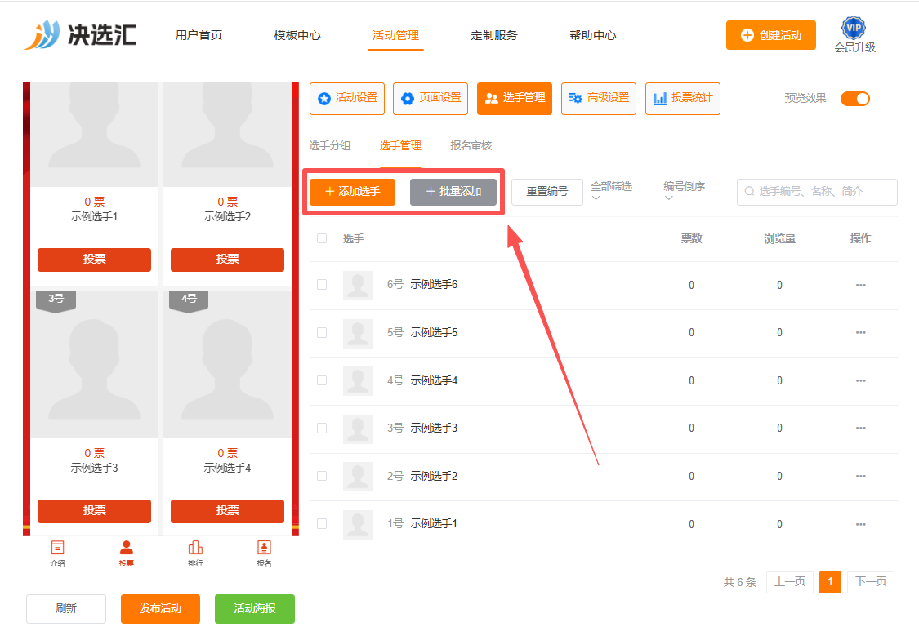Image resolution: width=919 pixels, height=644 pixels.
Task: Go to 上一页 in pagination
Action: pos(789,582)
